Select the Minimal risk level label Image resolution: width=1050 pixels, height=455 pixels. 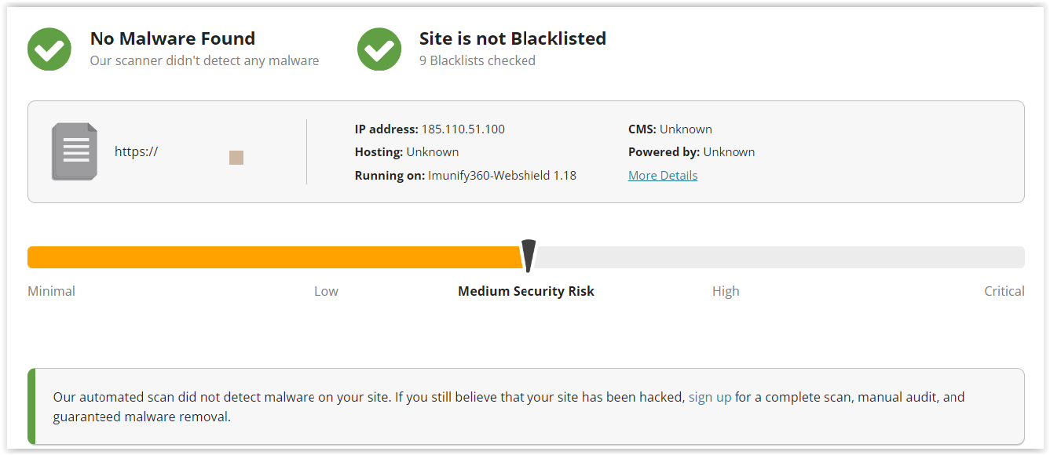click(52, 291)
